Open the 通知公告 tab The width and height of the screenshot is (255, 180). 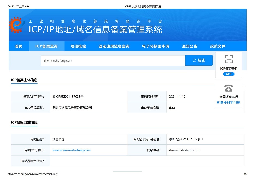point(190,46)
